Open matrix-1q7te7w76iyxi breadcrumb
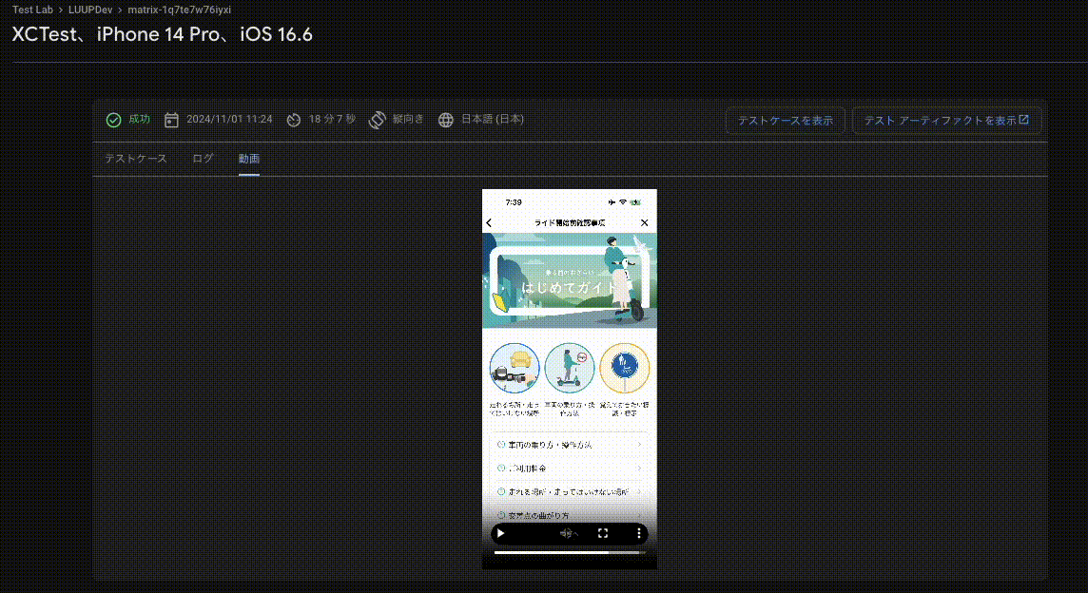 [179, 10]
